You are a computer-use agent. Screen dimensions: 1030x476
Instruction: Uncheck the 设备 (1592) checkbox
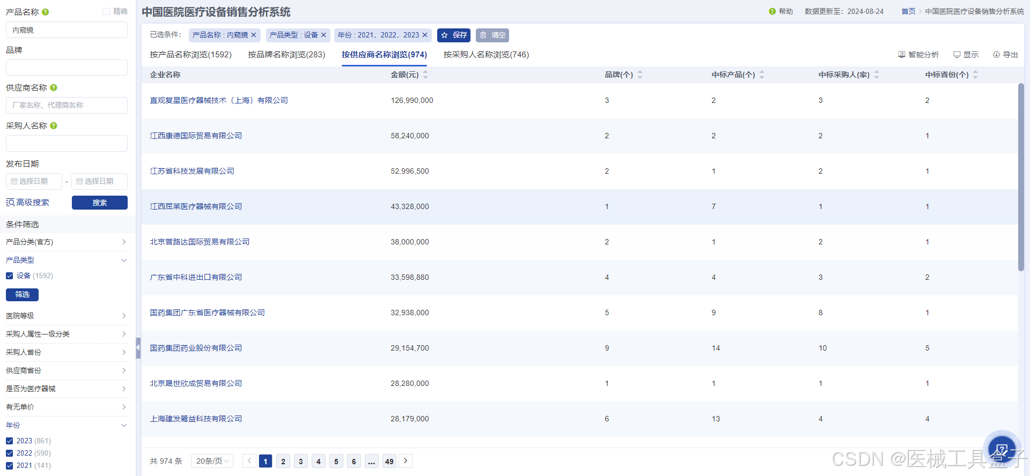point(9,276)
